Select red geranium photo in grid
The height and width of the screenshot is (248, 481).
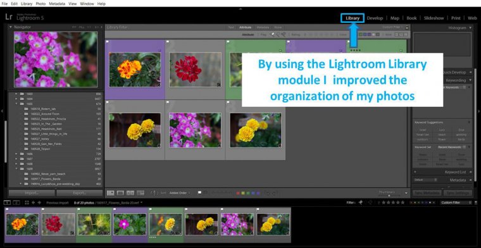pyautogui.click(x=195, y=70)
